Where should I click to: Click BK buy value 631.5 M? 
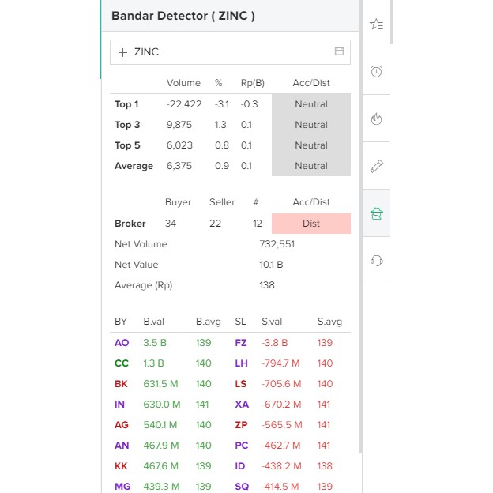160,384
